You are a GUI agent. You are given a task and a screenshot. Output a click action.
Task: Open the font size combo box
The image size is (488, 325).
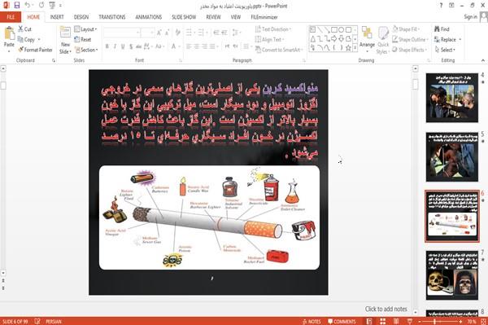click(x=148, y=33)
